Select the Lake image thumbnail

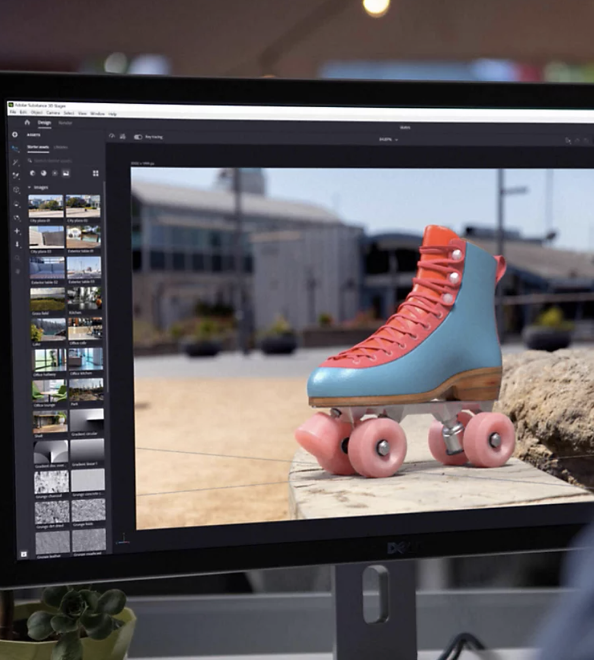[48, 329]
